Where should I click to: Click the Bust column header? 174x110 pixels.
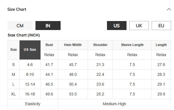(x=49, y=45)
